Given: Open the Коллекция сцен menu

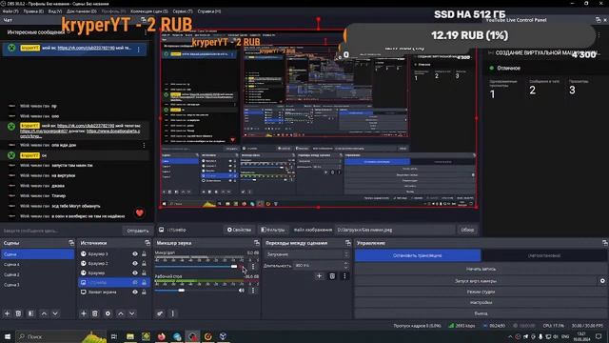Looking at the screenshot, I should point(149,11).
